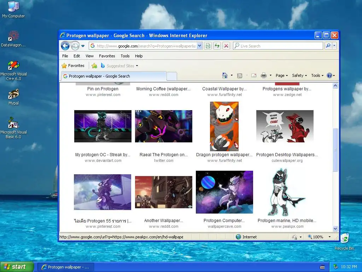Click the Protected Mode security status icon
The height and width of the screenshot is (272, 362).
pos(294,237)
